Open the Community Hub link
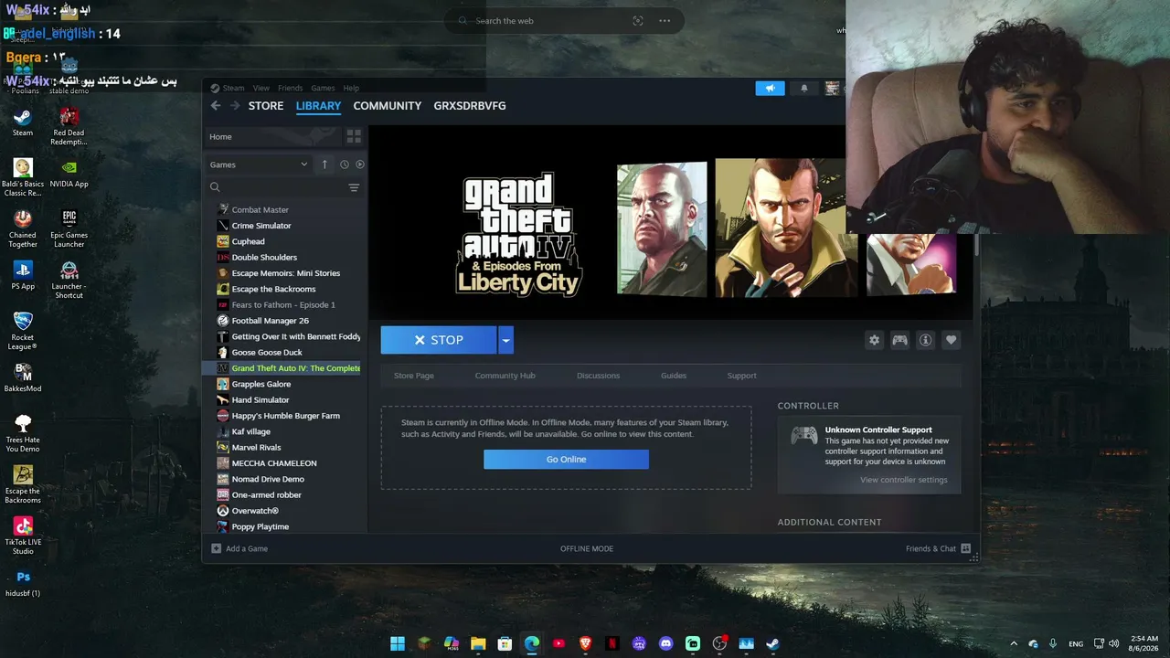The width and height of the screenshot is (1170, 658). [x=505, y=376]
